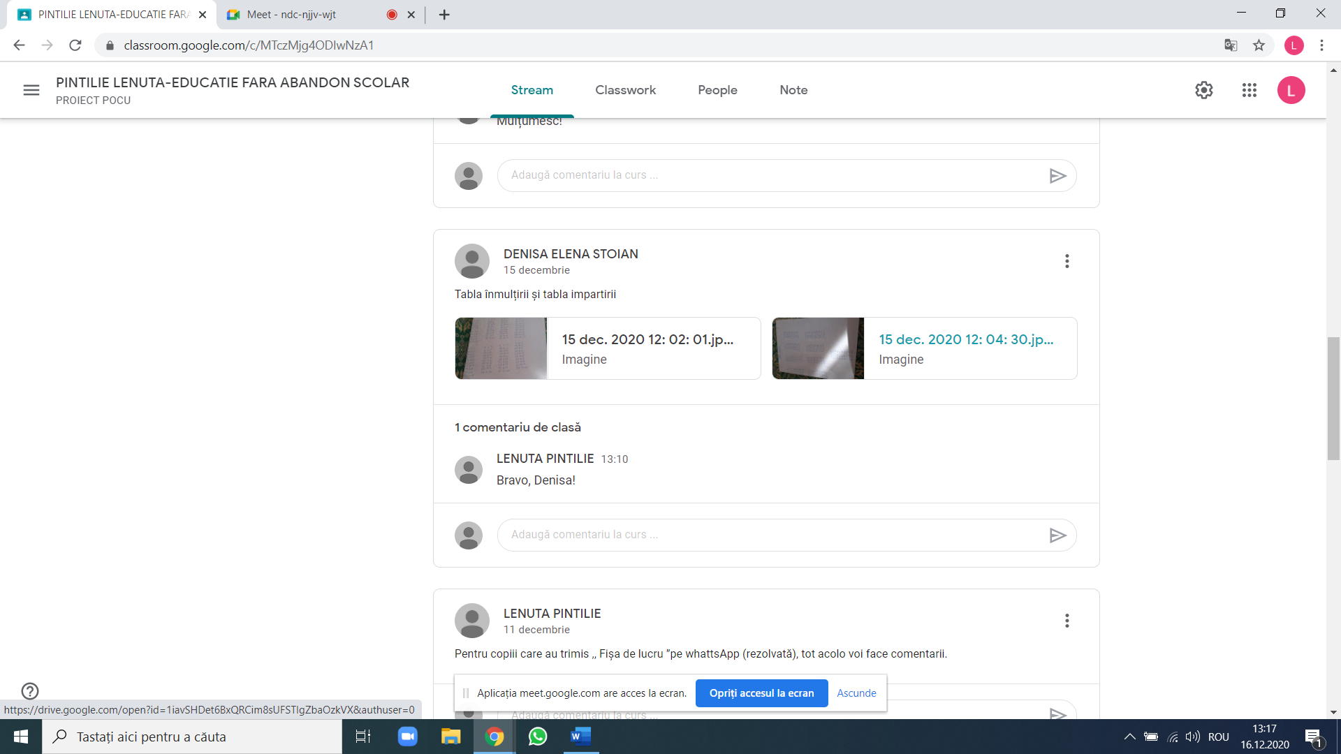Click Opriți accesul la ecran button

tap(761, 693)
